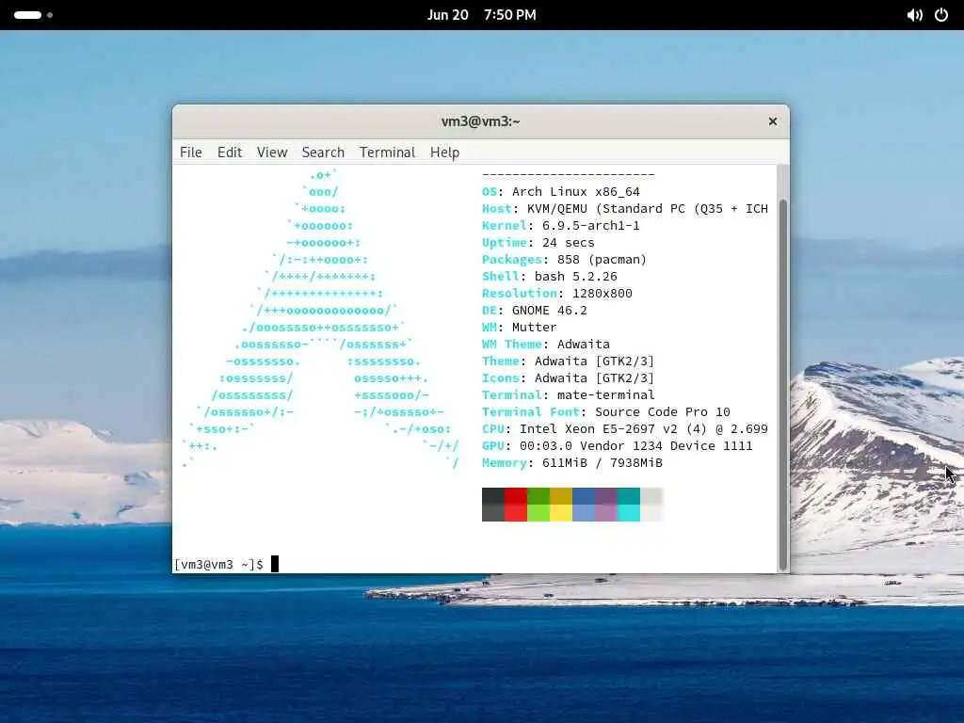The width and height of the screenshot is (964, 723).
Task: Click the terminal vertical scrollbar
Action: click(782, 384)
